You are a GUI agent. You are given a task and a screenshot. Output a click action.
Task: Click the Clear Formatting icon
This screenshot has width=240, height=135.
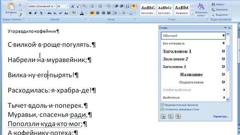(84, 6)
